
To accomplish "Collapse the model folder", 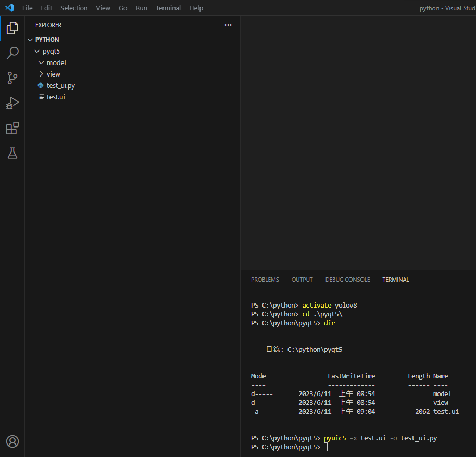I will click(56, 62).
